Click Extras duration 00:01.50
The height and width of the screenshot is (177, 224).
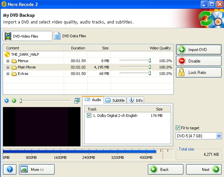[78, 74]
